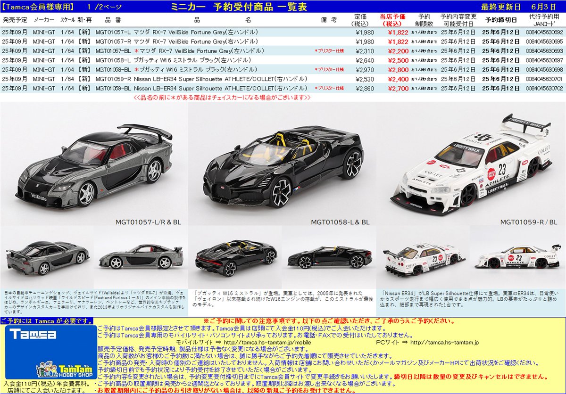Select product number MGT01059-BL

click(114, 88)
